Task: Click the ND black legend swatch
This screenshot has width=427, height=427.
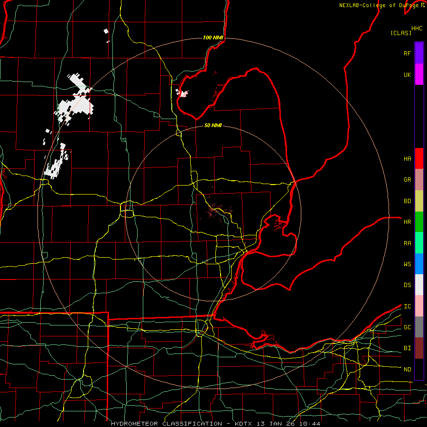Action: click(419, 369)
